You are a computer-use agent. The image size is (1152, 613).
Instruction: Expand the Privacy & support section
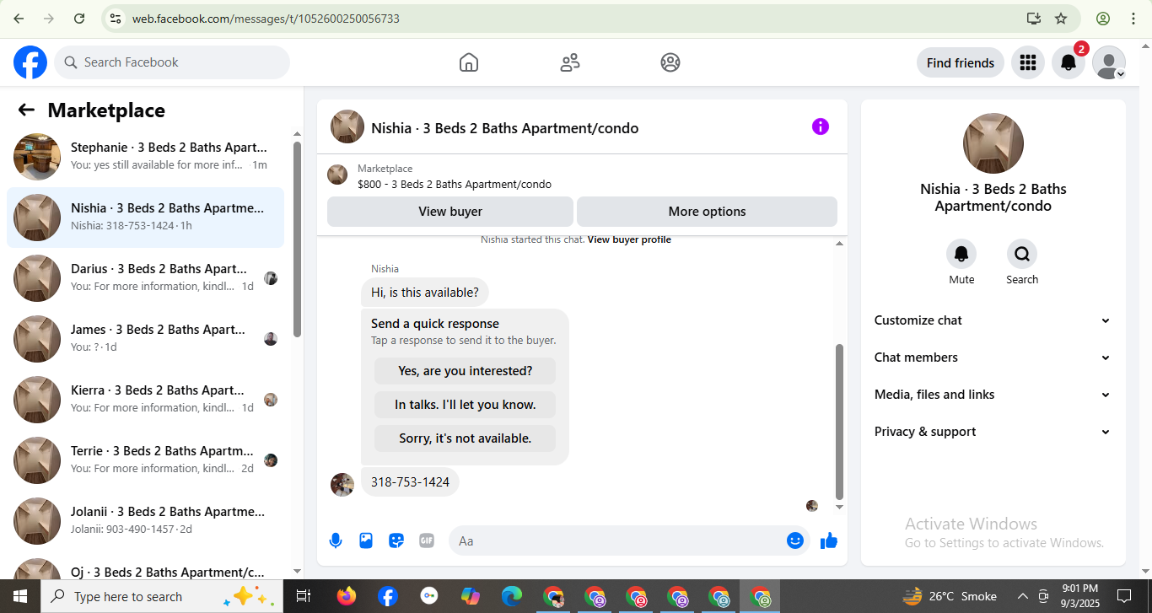click(993, 432)
